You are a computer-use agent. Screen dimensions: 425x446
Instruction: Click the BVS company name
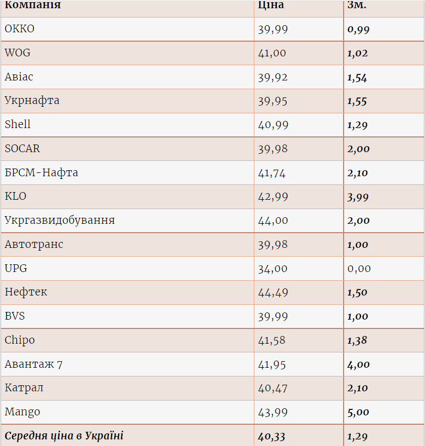[15, 316]
